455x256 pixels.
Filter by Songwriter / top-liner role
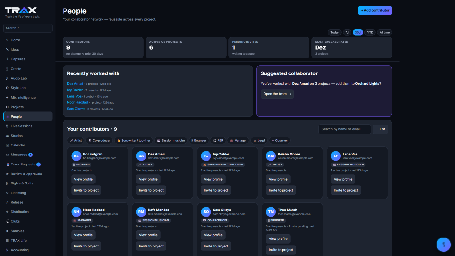134,140
